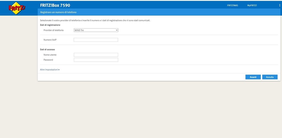Click the 'Provider di telefonia' label
This screenshot has height=138, width=282.
pyautogui.click(x=53, y=30)
